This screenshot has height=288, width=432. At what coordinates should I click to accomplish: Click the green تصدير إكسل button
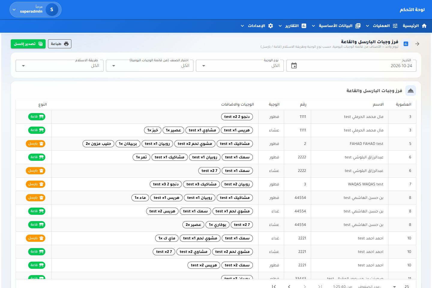pos(28,44)
